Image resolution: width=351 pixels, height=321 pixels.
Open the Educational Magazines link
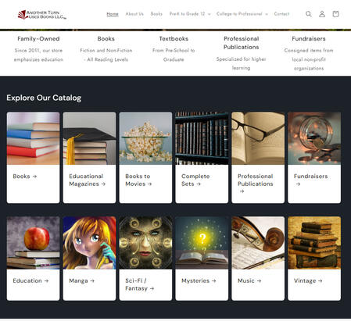(x=87, y=180)
